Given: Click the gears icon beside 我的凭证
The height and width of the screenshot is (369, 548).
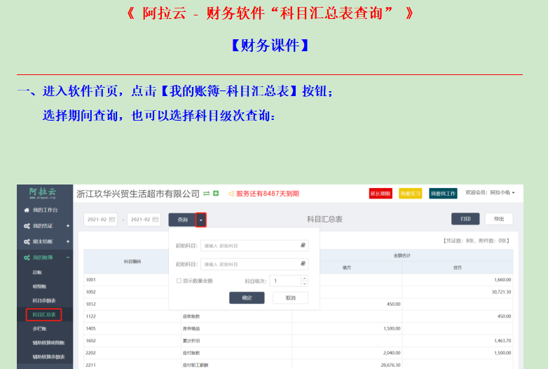Looking at the screenshot, I should pos(27,227).
